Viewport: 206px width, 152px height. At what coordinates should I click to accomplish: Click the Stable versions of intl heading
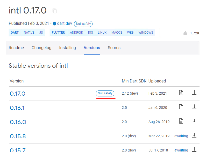38,66
